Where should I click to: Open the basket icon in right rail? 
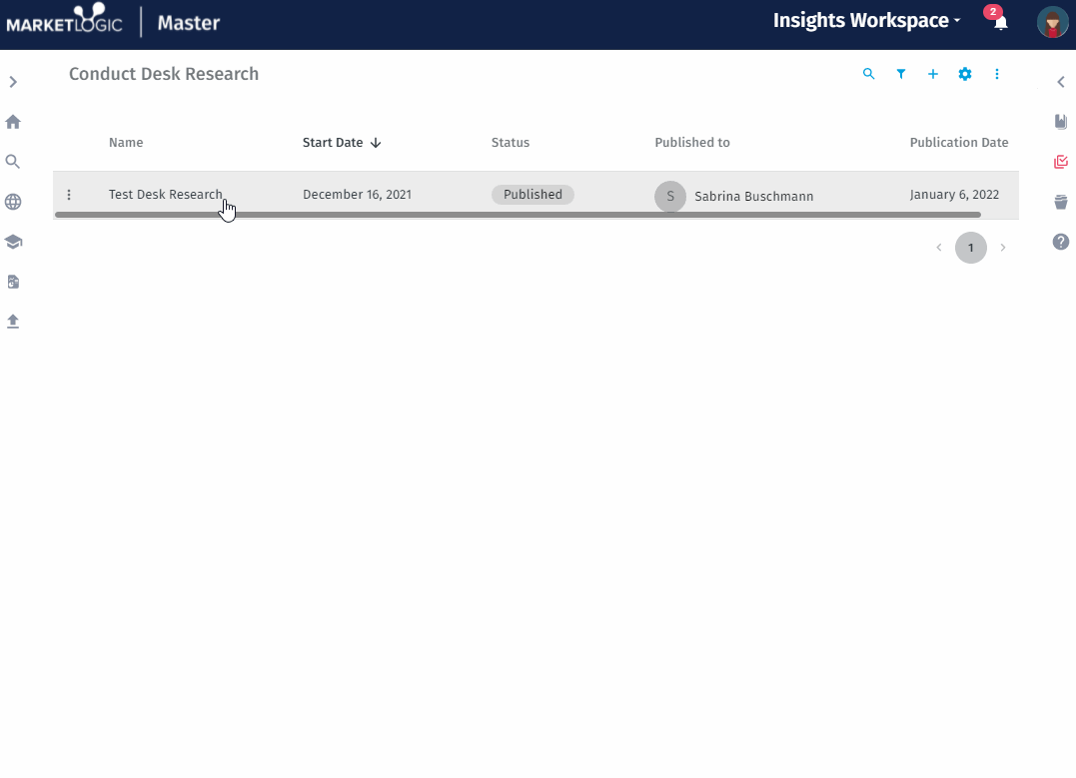[x=1061, y=202]
